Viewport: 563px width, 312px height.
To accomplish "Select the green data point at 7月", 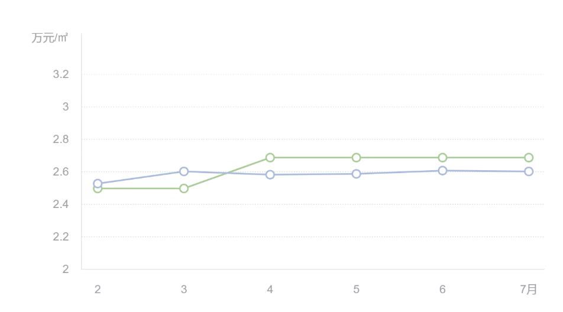I will [529, 158].
